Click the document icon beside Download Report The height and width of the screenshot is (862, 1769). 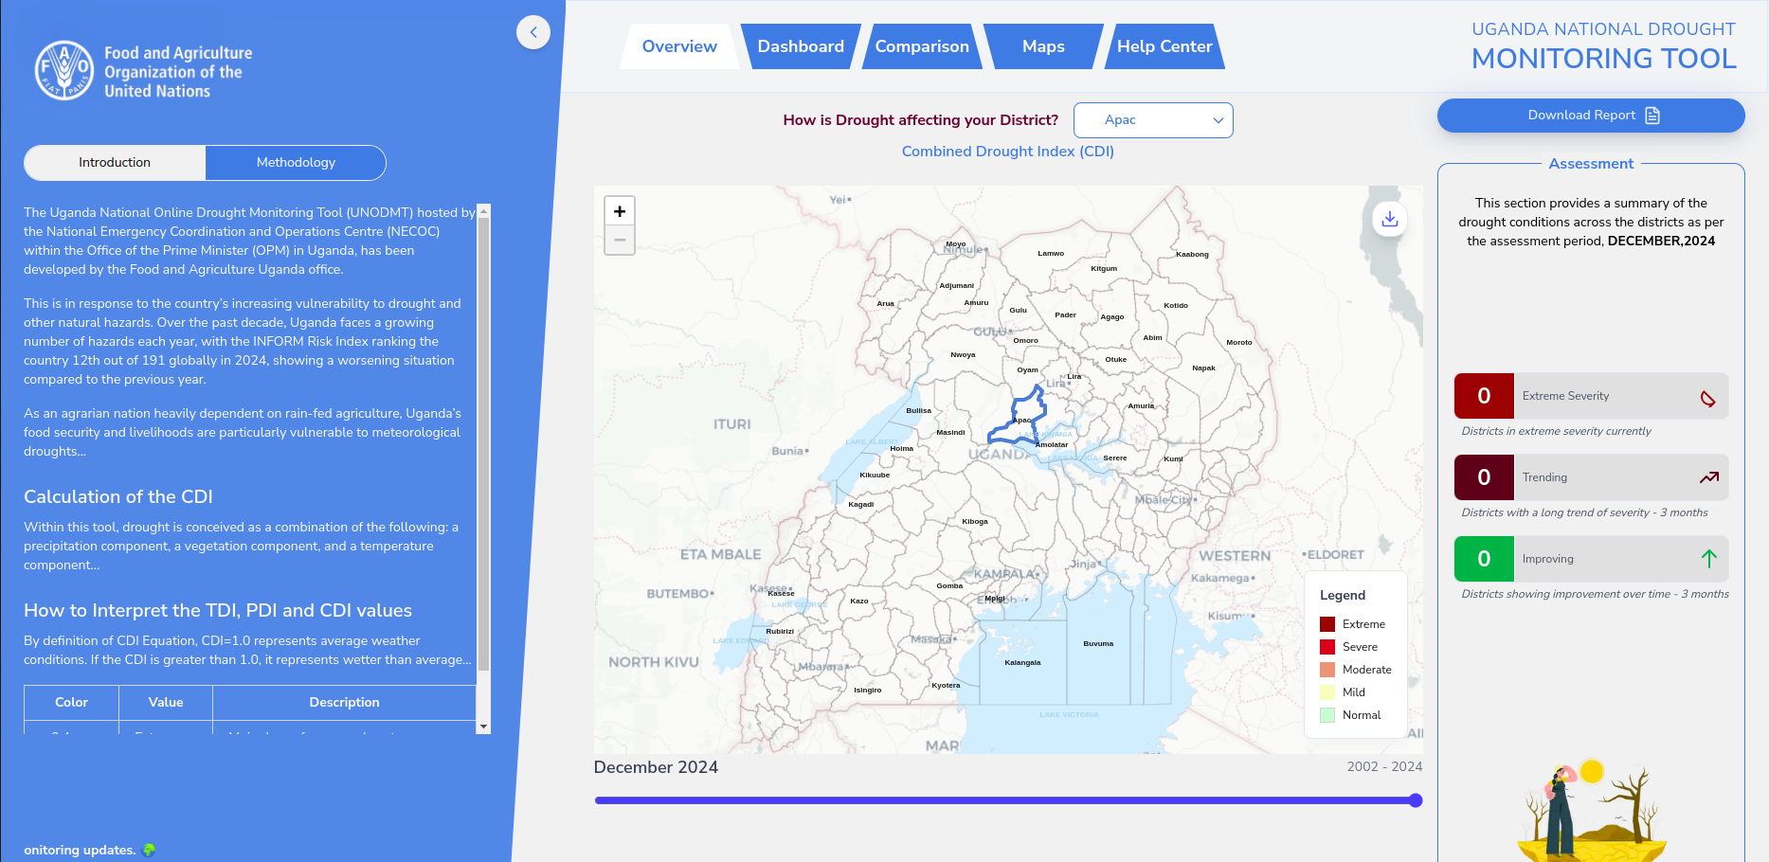(x=1653, y=115)
